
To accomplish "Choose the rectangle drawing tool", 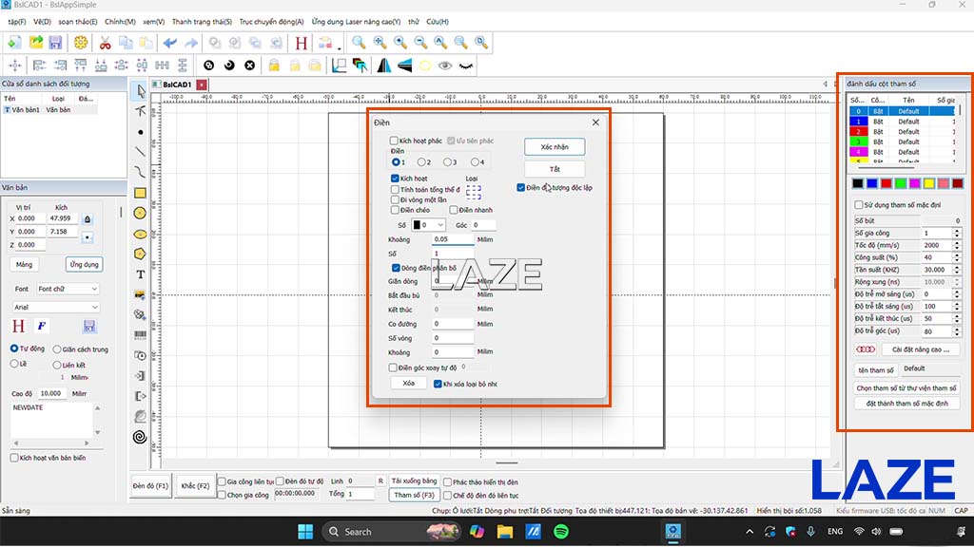I will [x=141, y=193].
